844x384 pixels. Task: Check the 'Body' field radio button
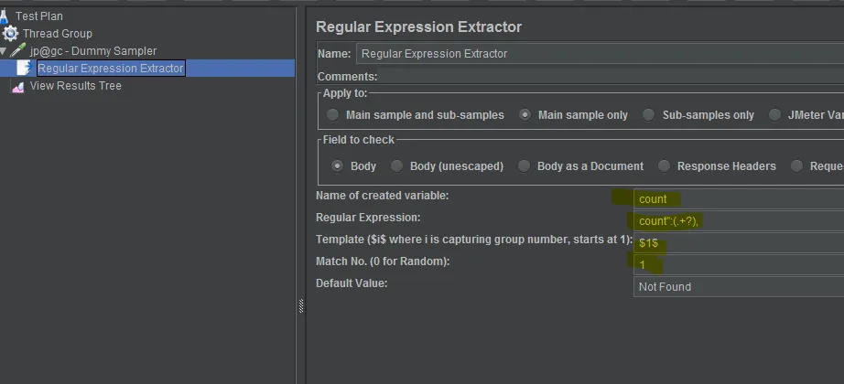coord(337,166)
